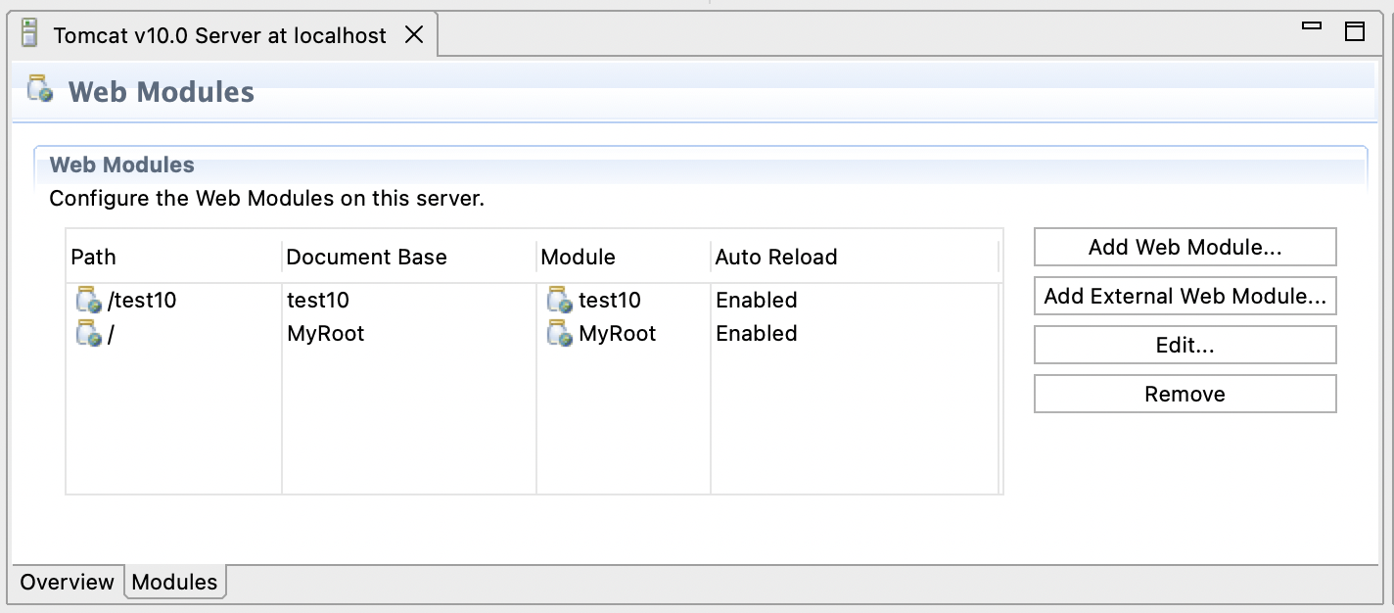Remove the selected web module

[x=1185, y=394]
